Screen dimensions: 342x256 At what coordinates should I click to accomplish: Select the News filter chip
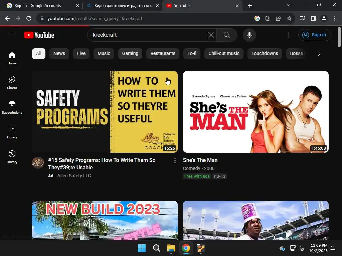59,54
